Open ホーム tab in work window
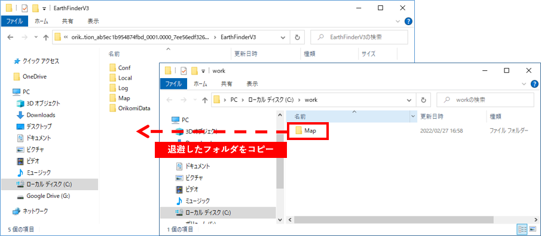The width and height of the screenshot is (541, 236). 200,84
